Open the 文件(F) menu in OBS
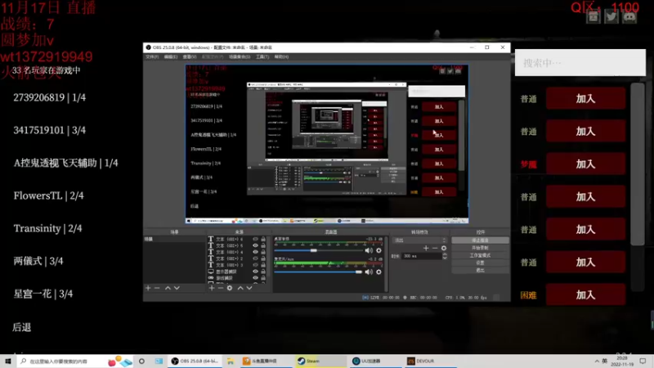This screenshot has width=654, height=368. click(152, 56)
